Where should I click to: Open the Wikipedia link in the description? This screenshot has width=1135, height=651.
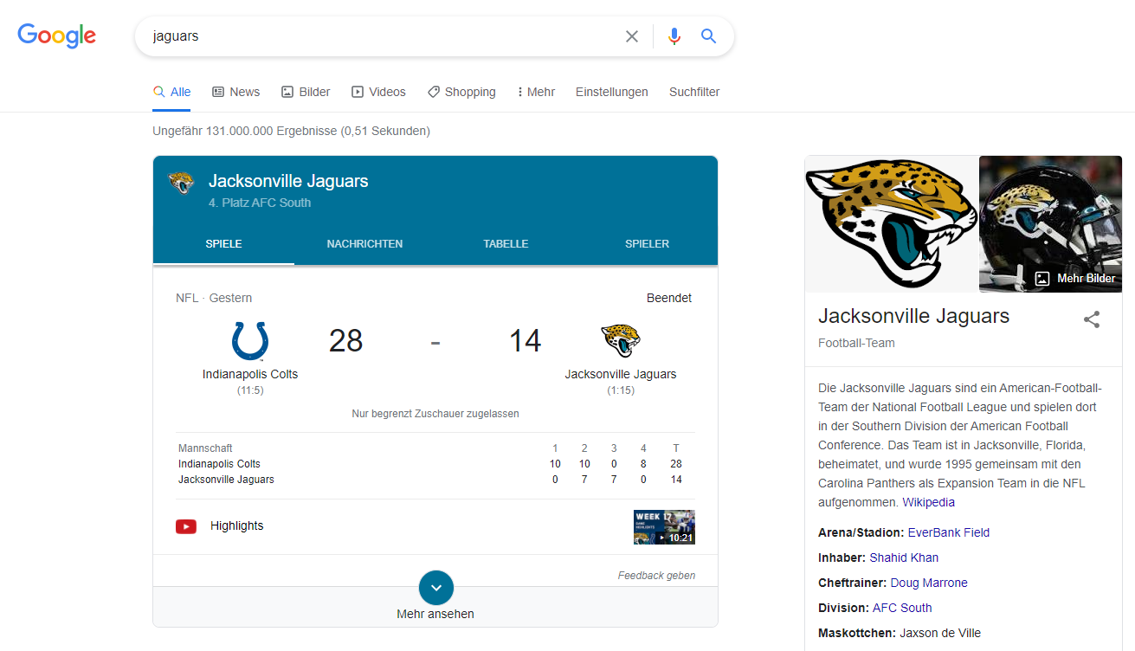click(928, 502)
